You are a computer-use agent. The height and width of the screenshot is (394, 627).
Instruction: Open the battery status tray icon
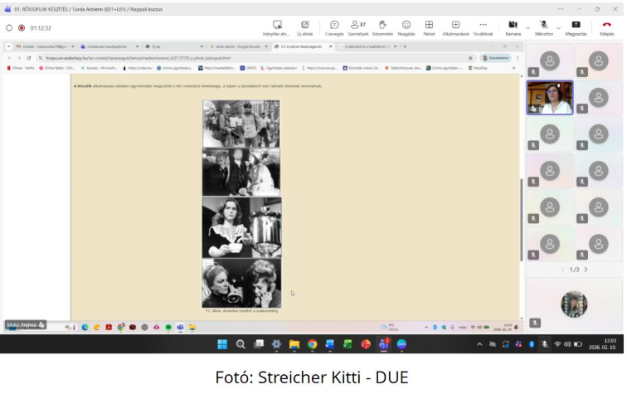(x=578, y=344)
